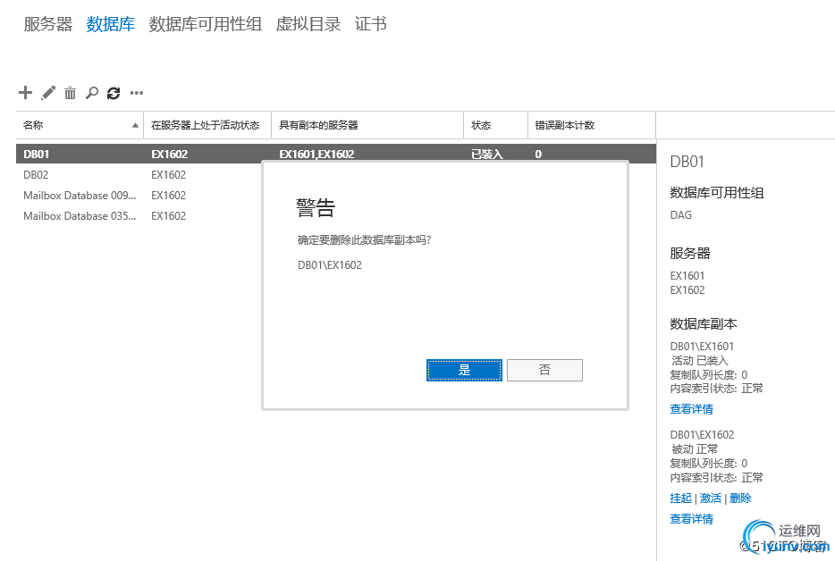Click the 状态 column header

[496, 125]
